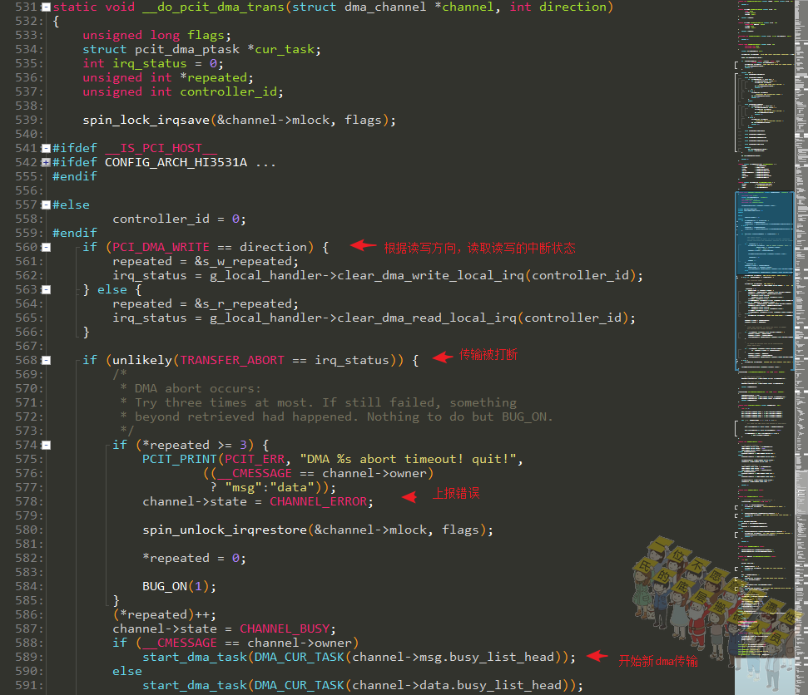Collapse the TRANSFER_ABORT if block at line 568

pos(46,360)
